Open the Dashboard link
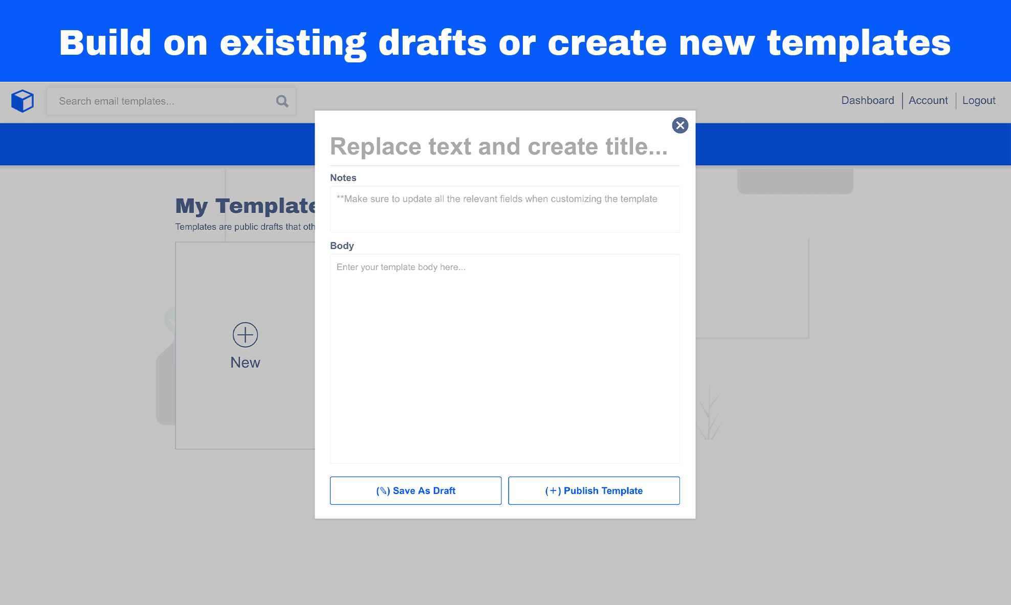 tap(867, 100)
